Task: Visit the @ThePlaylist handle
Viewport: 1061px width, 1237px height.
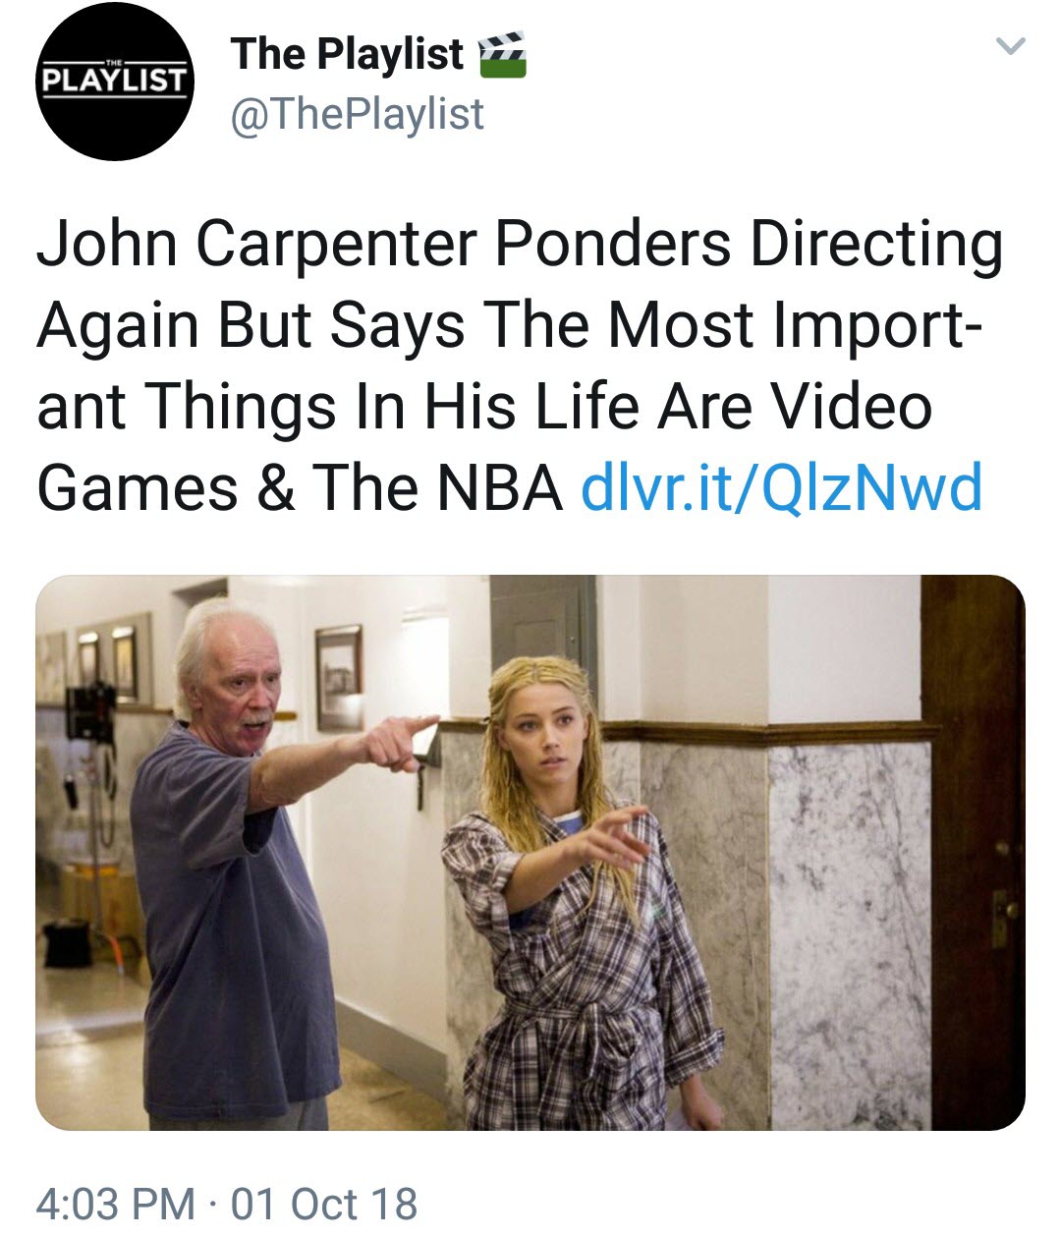Action: pos(357,114)
